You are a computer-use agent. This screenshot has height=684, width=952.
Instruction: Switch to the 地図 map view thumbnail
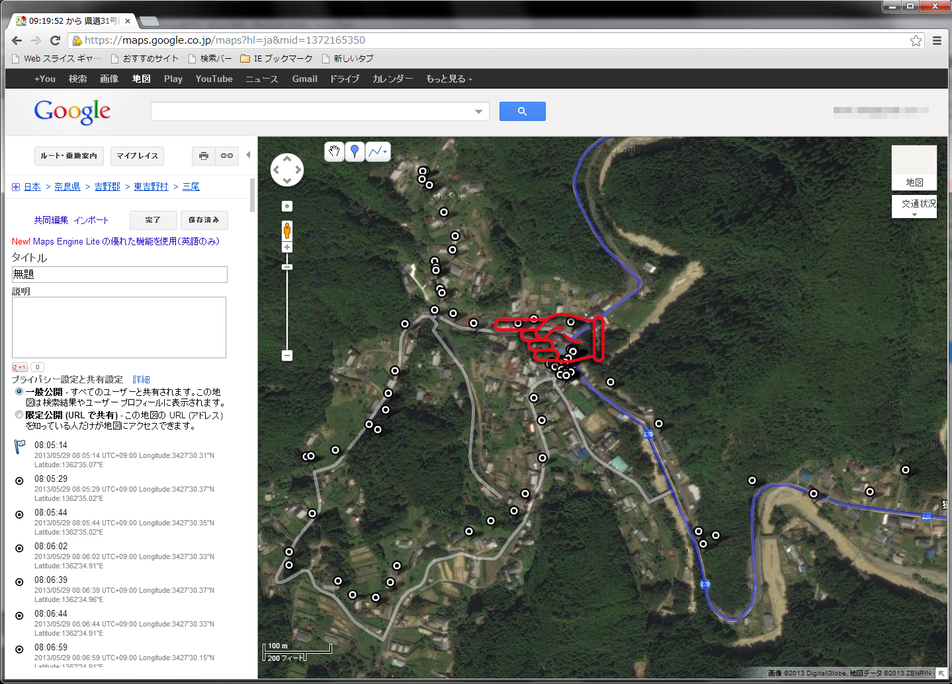(x=914, y=168)
